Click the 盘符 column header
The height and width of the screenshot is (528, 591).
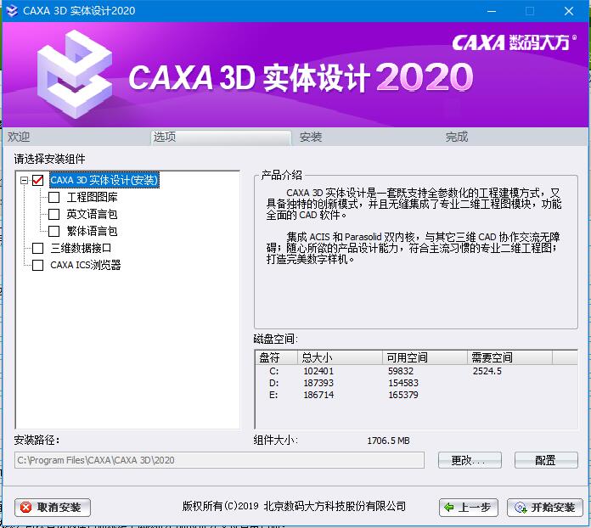[277, 357]
